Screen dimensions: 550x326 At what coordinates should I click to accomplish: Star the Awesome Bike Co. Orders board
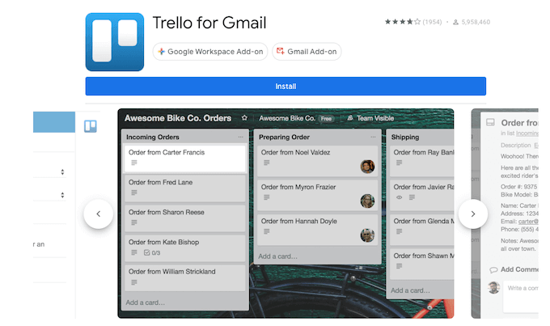pyautogui.click(x=244, y=118)
